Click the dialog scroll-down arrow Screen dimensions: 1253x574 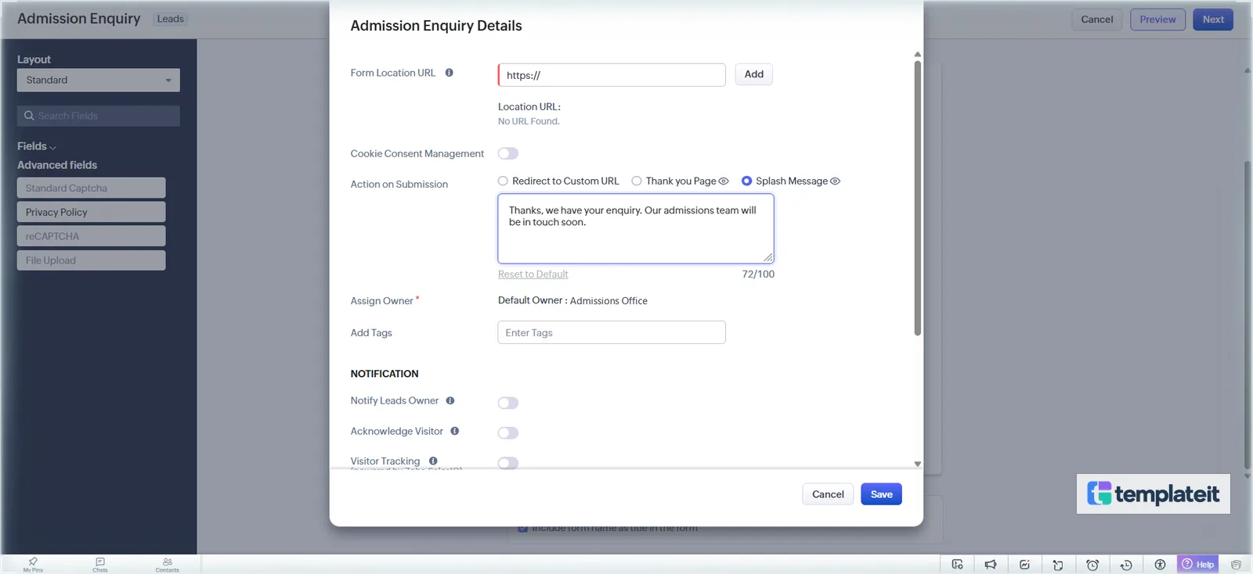(x=918, y=464)
